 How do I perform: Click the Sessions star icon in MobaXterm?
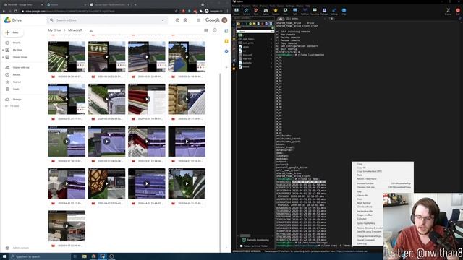click(276, 11)
